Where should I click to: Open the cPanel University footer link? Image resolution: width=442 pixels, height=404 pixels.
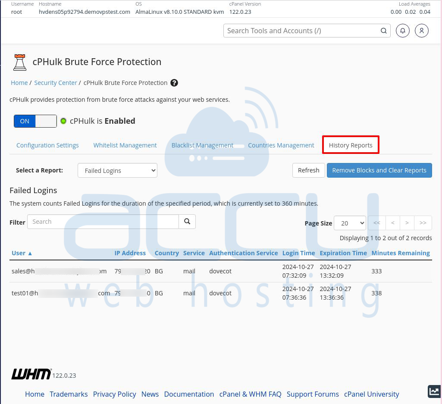pos(372,394)
